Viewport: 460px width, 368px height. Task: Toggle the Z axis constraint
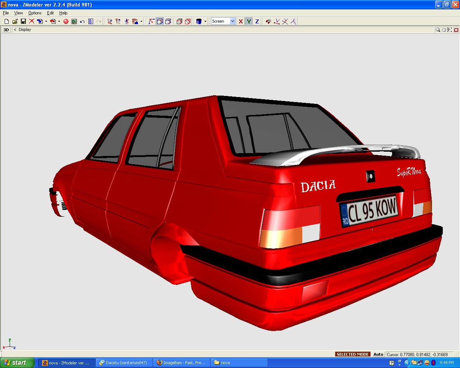tap(257, 22)
